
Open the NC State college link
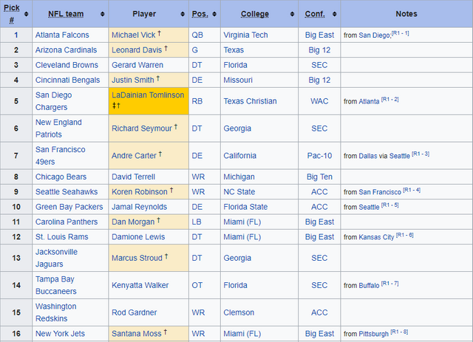click(x=239, y=192)
